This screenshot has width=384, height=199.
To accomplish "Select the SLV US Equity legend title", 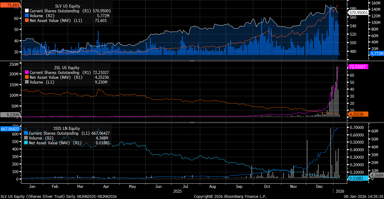I will [68, 6].
